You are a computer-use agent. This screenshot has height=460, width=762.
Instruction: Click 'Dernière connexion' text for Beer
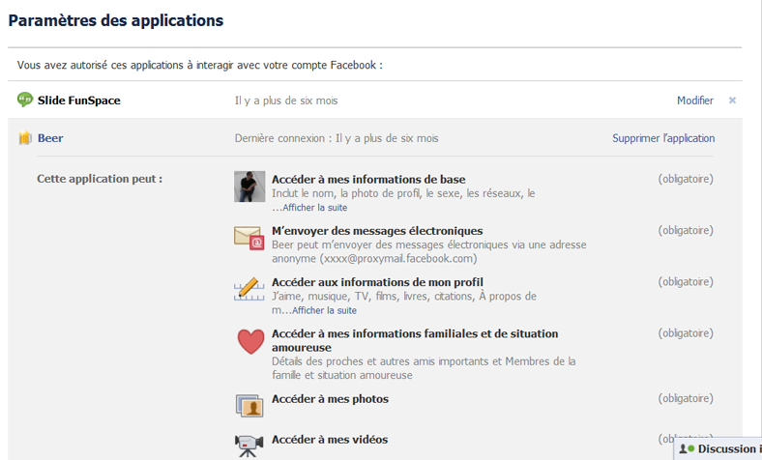[x=337, y=138]
